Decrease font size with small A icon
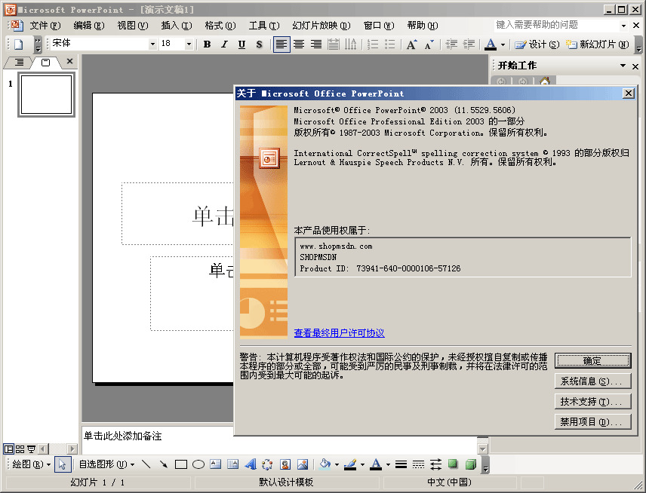The height and width of the screenshot is (493, 646). point(429,44)
